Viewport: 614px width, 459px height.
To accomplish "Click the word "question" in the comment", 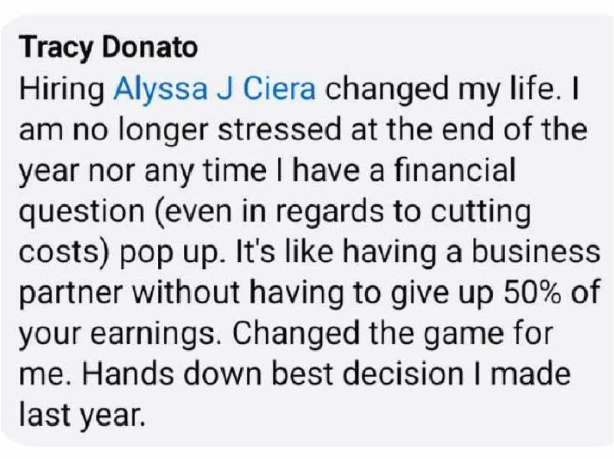I will [x=84, y=212].
